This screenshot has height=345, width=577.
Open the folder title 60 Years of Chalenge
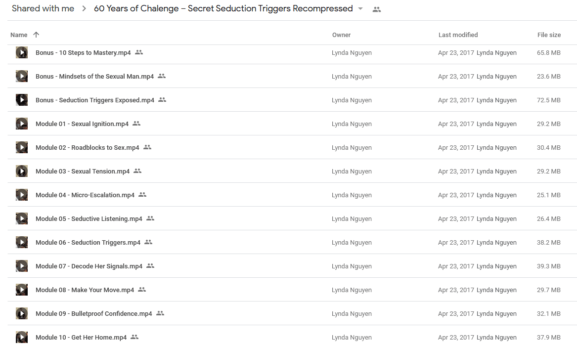(223, 8)
